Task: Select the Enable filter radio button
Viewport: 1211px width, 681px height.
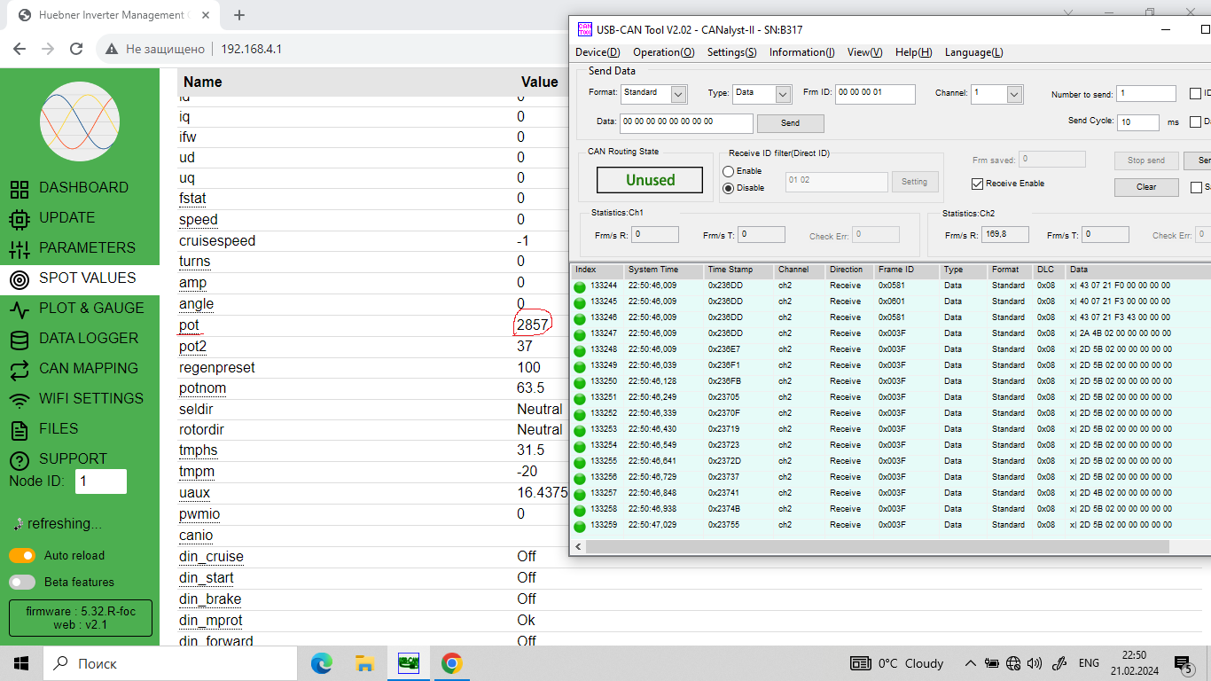Action: [729, 171]
